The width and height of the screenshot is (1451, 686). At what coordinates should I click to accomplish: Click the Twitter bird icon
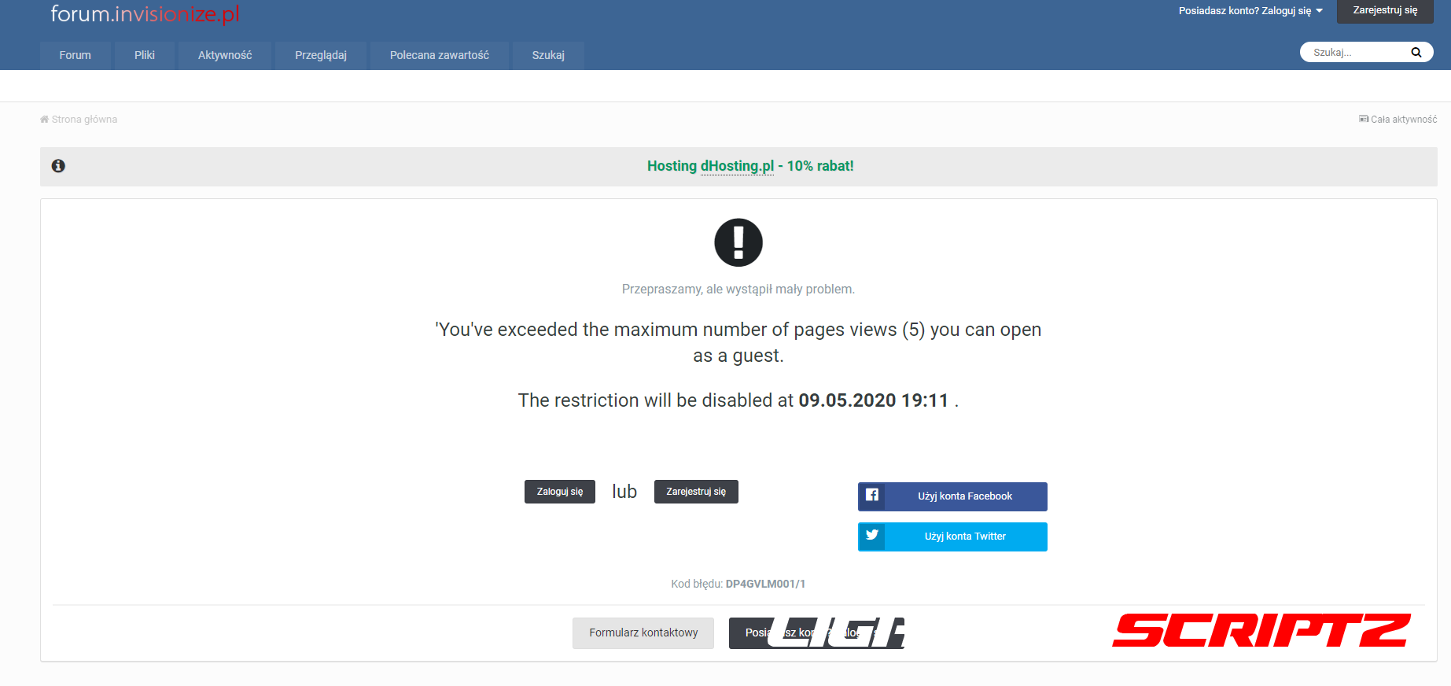(872, 536)
